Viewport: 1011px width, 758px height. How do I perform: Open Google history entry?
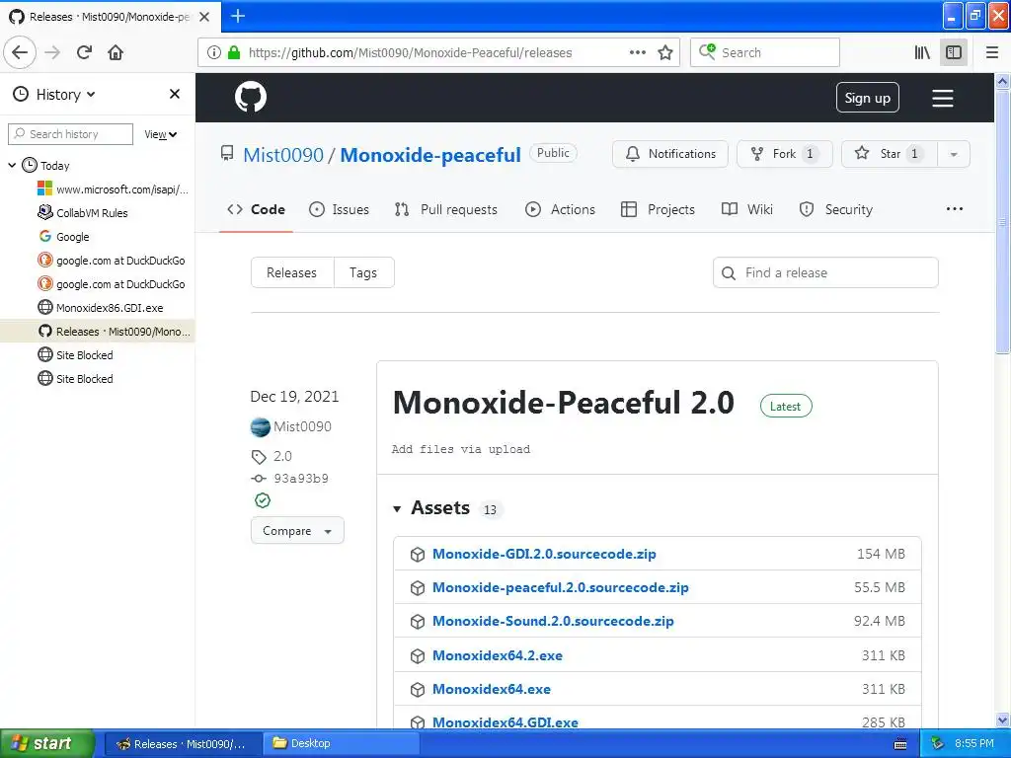[x=63, y=237]
